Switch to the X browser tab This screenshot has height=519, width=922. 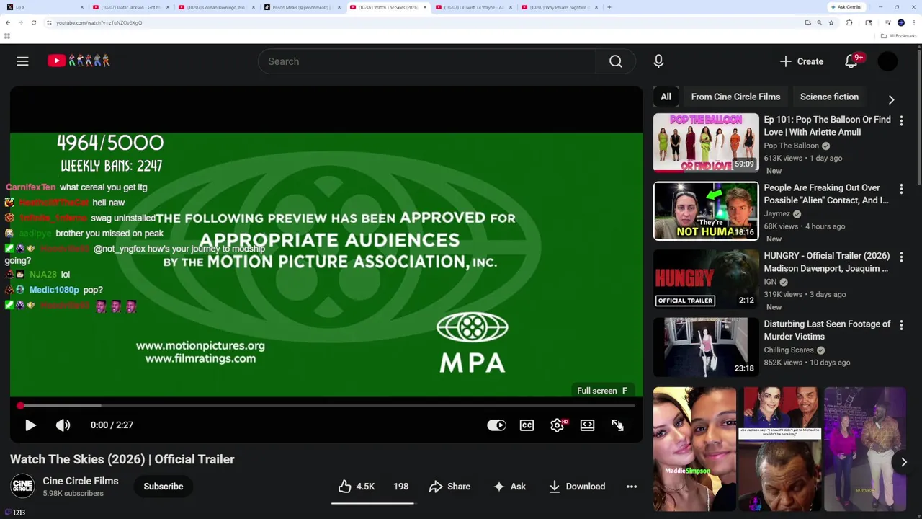(43, 7)
